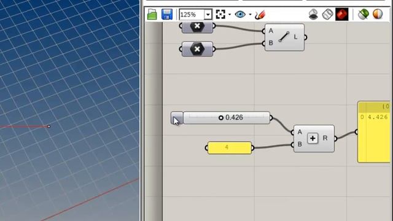Image resolution: width=393 pixels, height=221 pixels.
Task: Open file with green folder icon
Action: tap(152, 15)
